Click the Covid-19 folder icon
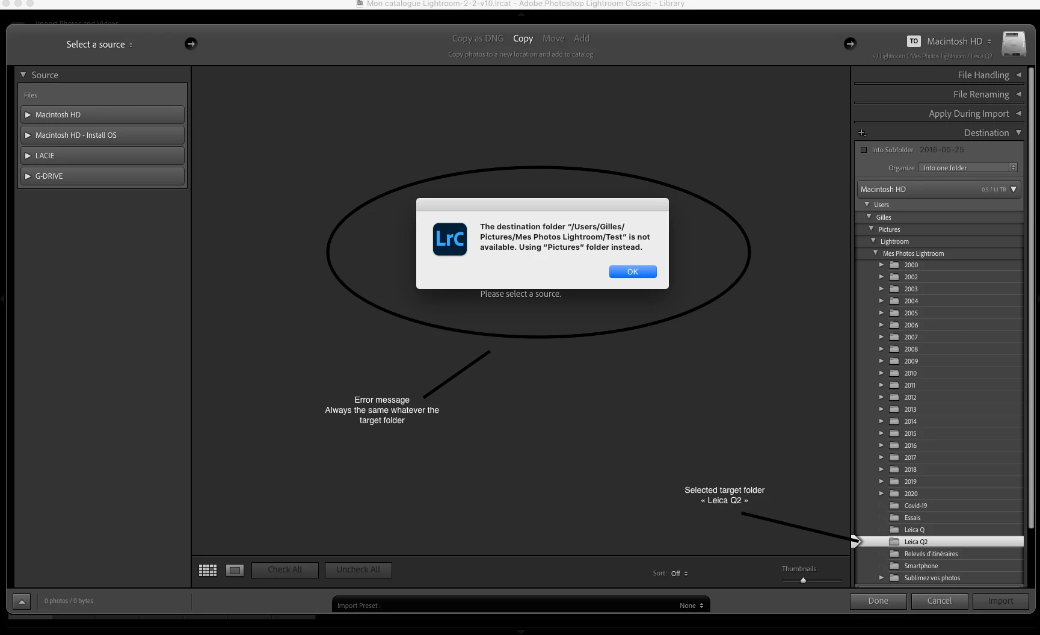Image resolution: width=1040 pixels, height=635 pixels. [894, 506]
